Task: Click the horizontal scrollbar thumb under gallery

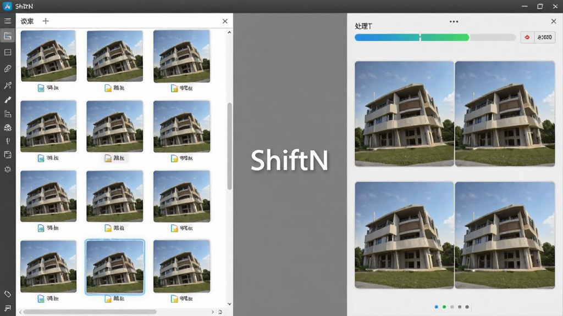Action: (x=90, y=312)
